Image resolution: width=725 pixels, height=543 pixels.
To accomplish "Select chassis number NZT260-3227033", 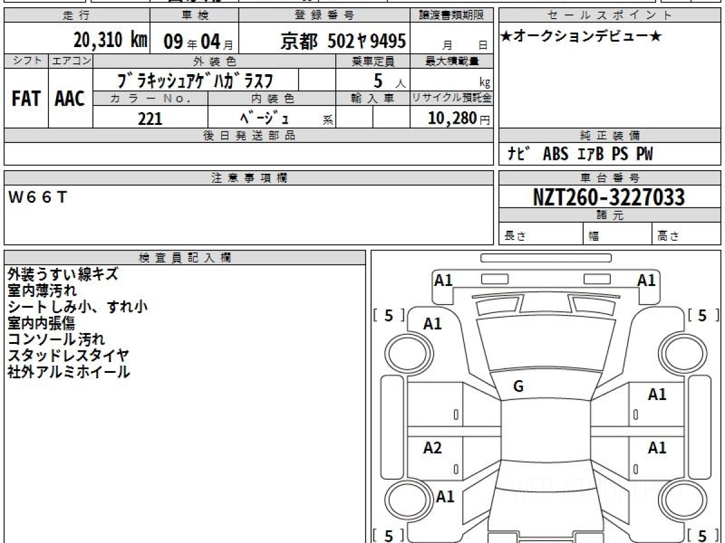I will (x=609, y=197).
